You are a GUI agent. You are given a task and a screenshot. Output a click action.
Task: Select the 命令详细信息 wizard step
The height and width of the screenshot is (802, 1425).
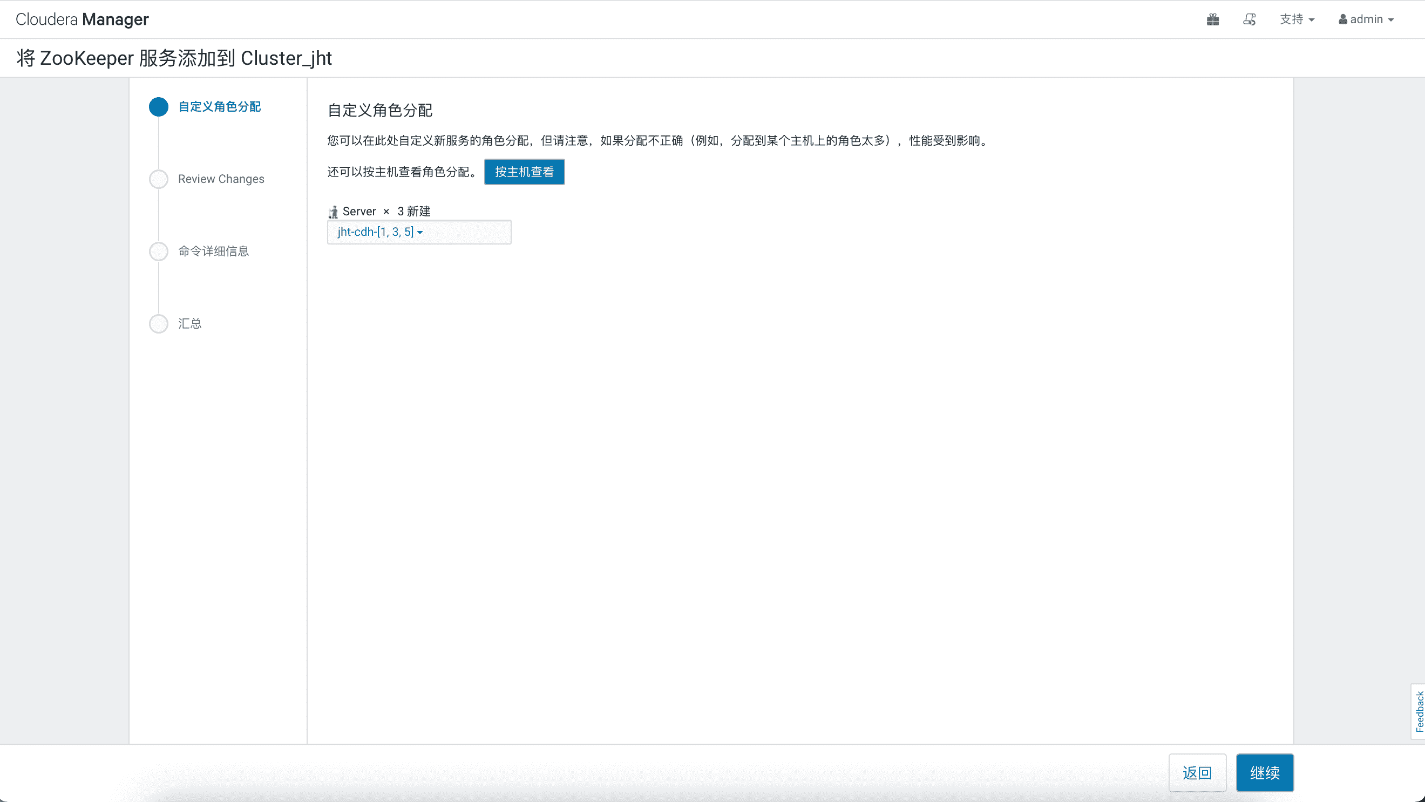(x=214, y=251)
